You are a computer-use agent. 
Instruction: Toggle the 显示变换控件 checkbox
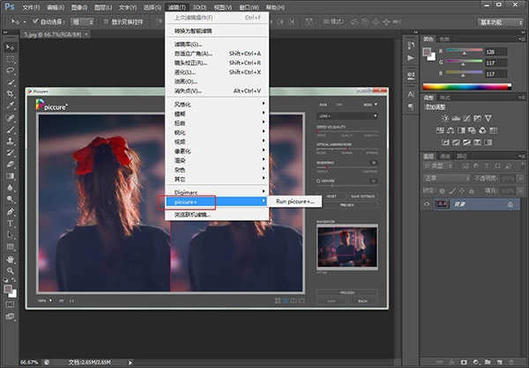(106, 21)
